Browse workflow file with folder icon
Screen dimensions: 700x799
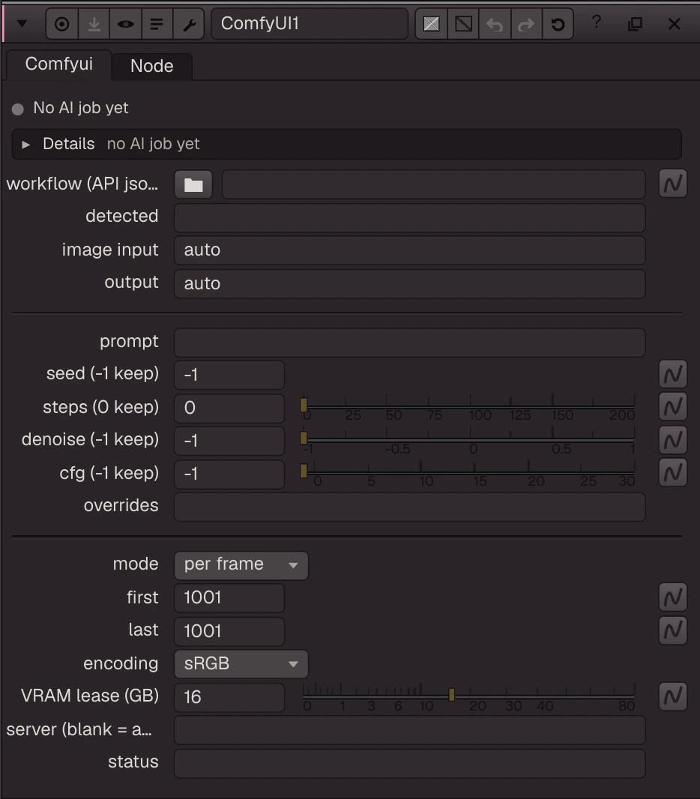point(193,184)
